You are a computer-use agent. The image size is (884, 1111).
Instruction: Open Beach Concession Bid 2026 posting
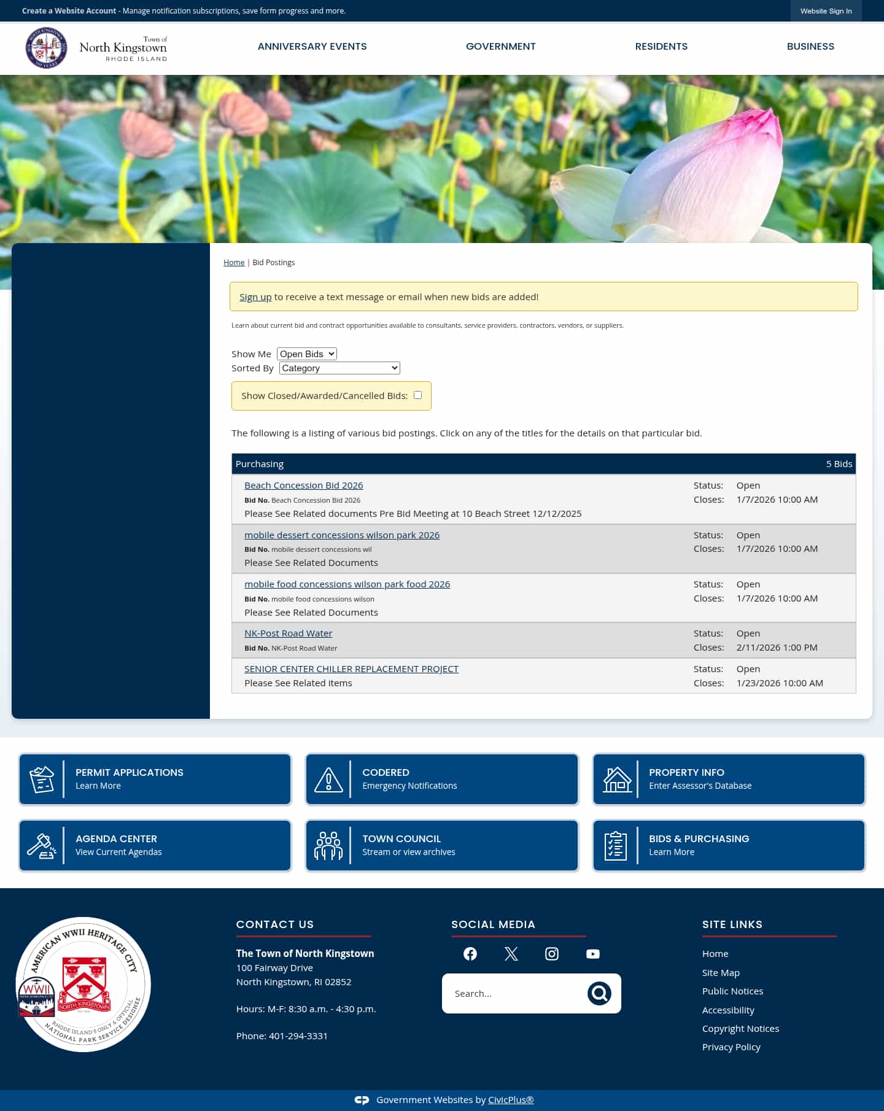point(304,486)
